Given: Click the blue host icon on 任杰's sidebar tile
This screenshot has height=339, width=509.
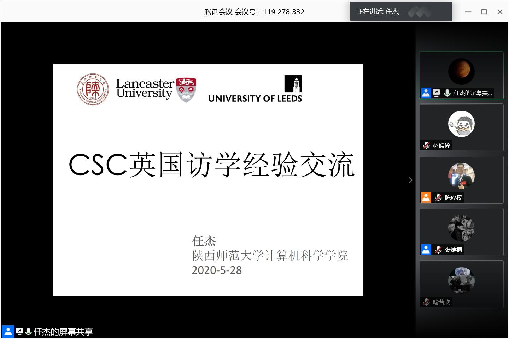Looking at the screenshot, I should pyautogui.click(x=426, y=93).
